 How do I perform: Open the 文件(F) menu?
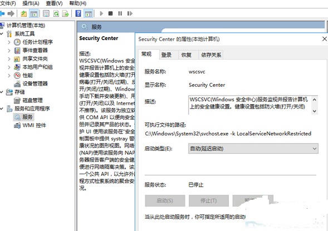(8, 3)
